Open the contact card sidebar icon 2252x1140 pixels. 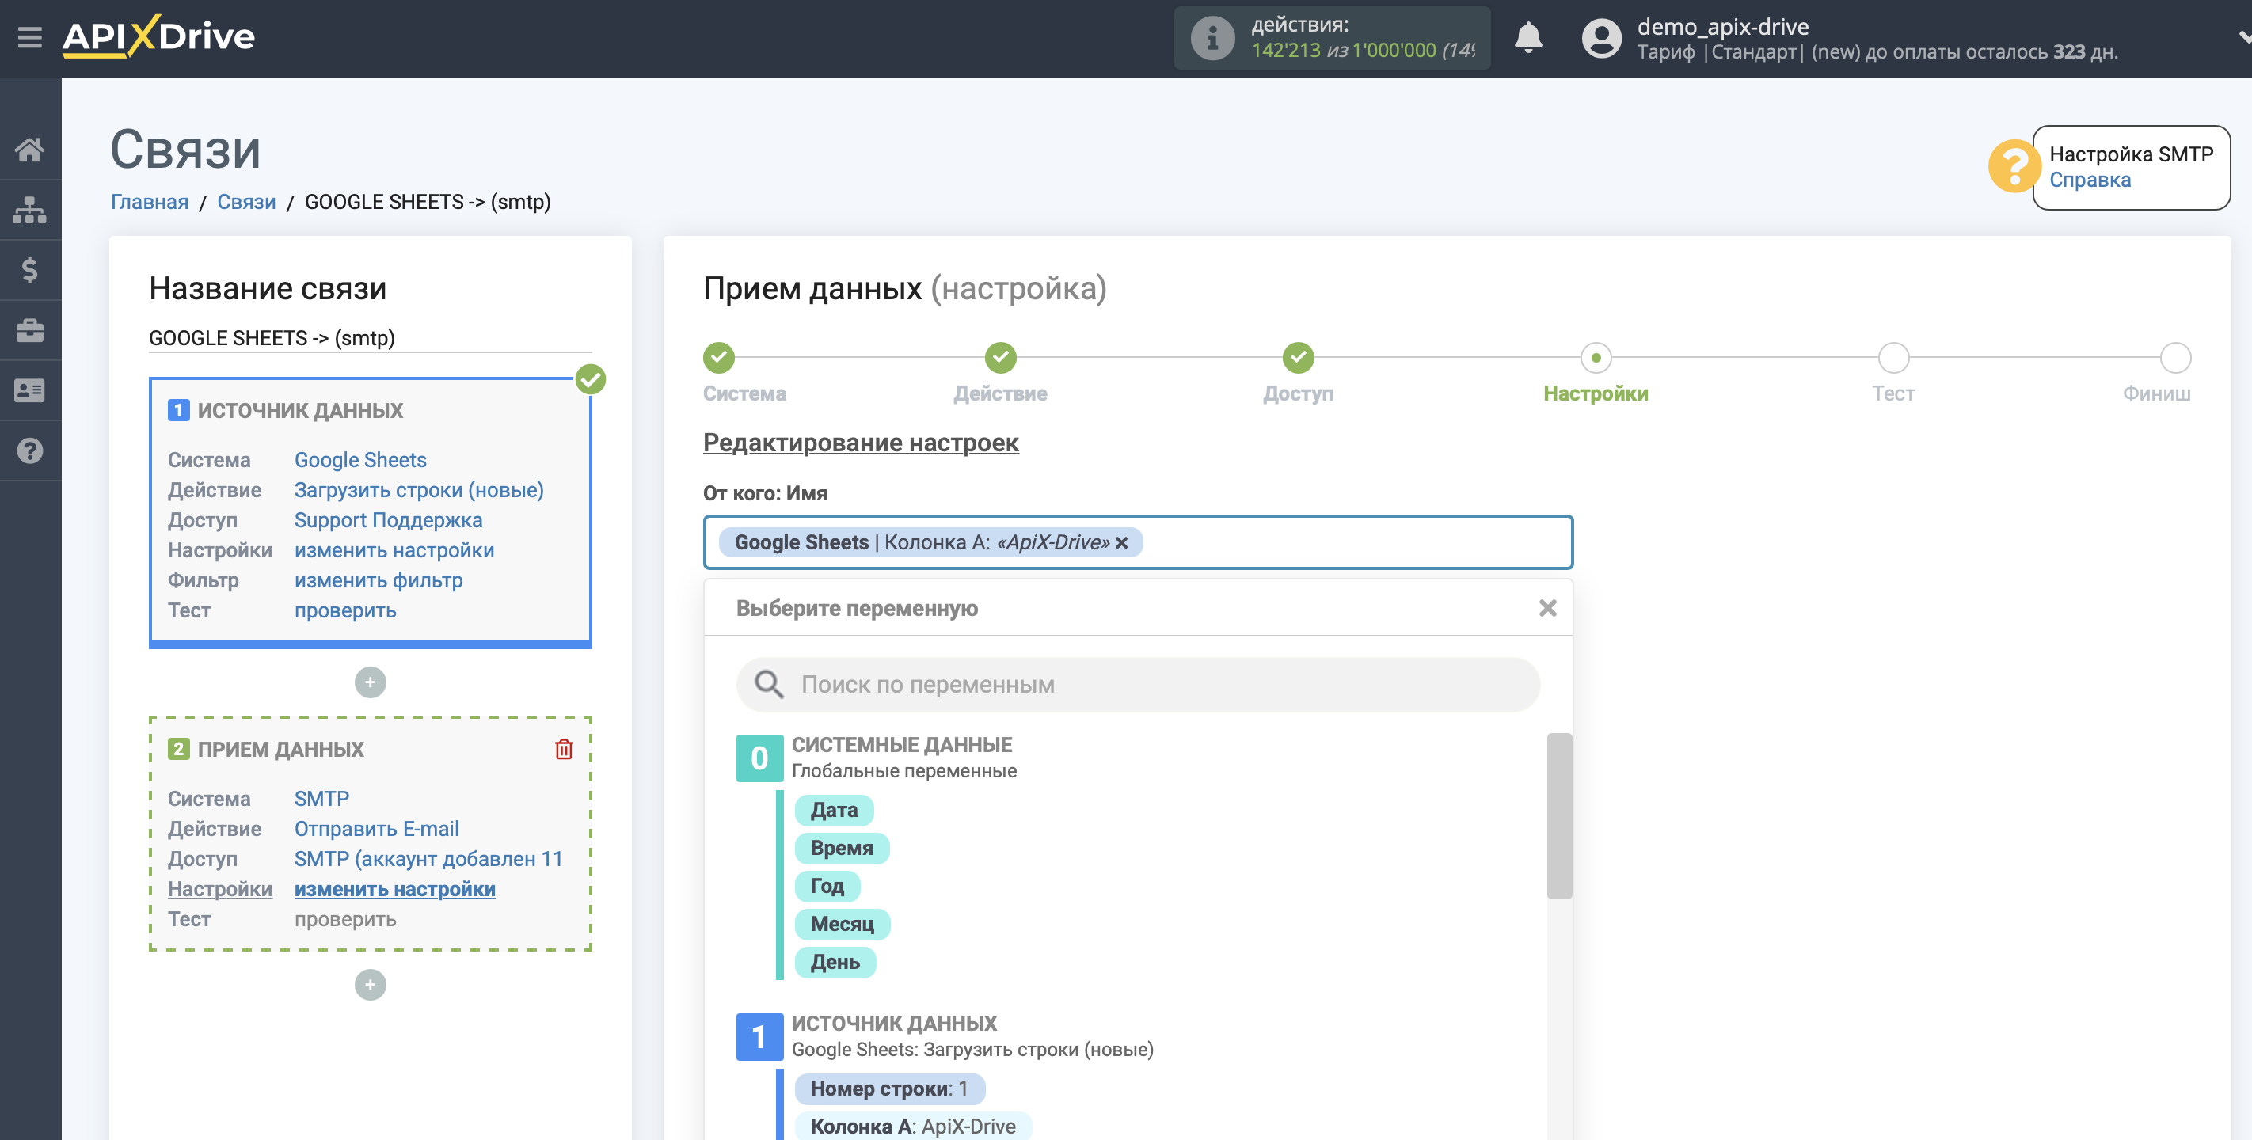coord(30,391)
